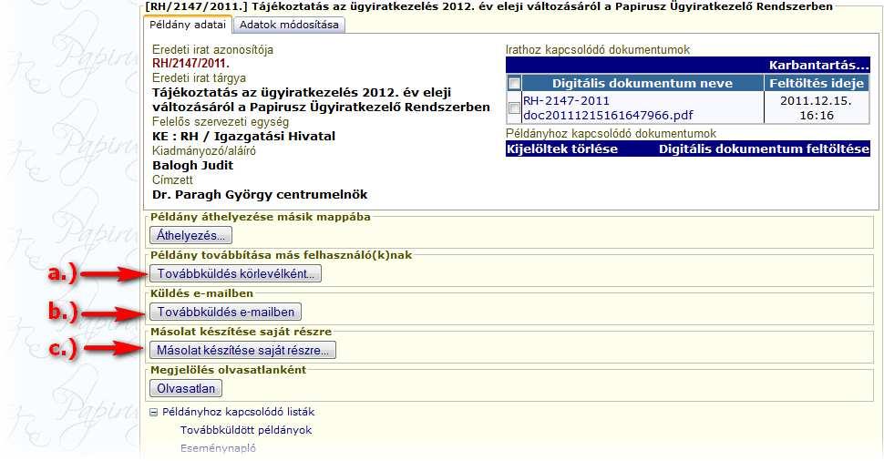The height and width of the screenshot is (461, 884).
Task: Toggle the select-all checkbox in document table header
Action: (x=514, y=84)
